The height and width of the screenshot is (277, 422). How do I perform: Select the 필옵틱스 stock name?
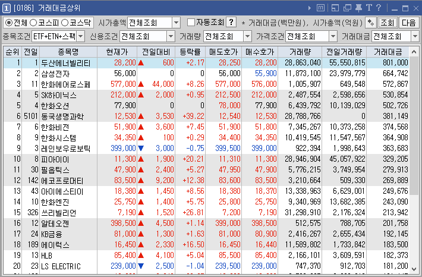(55, 170)
